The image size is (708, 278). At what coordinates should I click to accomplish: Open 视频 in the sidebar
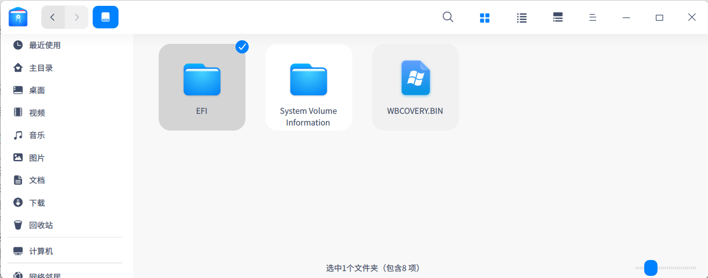37,112
